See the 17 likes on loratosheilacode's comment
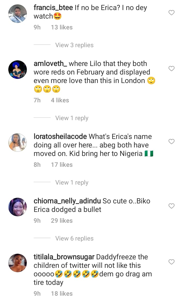Image resolution: width=186 pixels, height=298 pixels. point(62,165)
